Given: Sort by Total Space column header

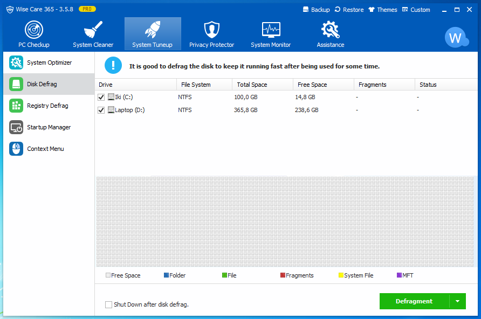Looking at the screenshot, I should click(263, 85).
